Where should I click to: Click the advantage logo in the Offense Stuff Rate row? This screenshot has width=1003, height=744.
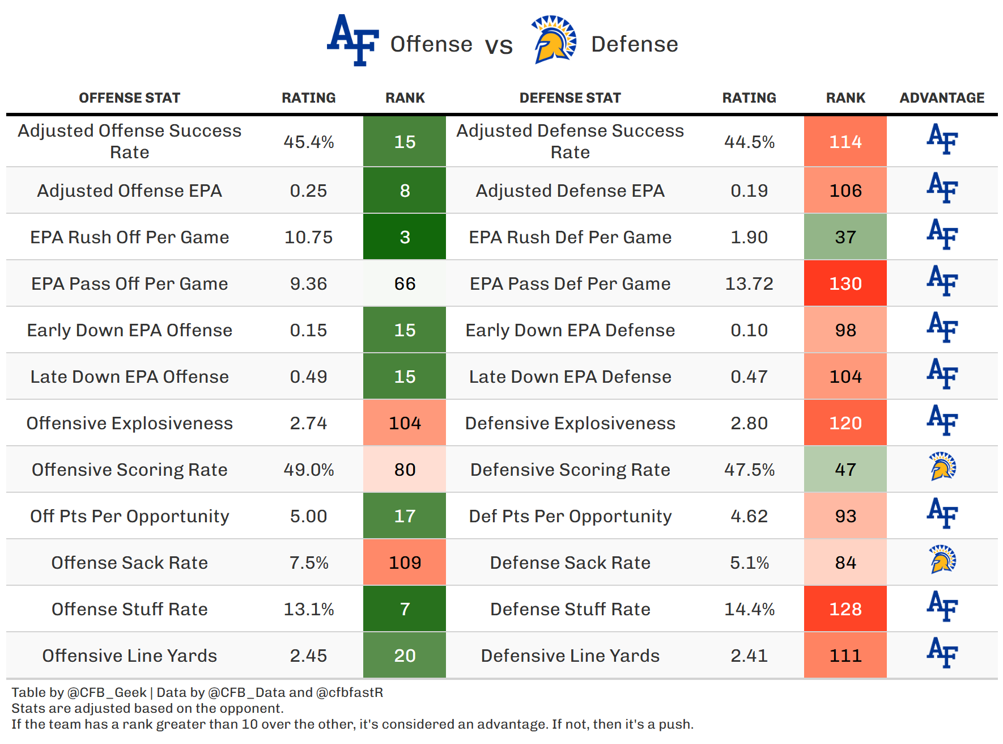(942, 606)
